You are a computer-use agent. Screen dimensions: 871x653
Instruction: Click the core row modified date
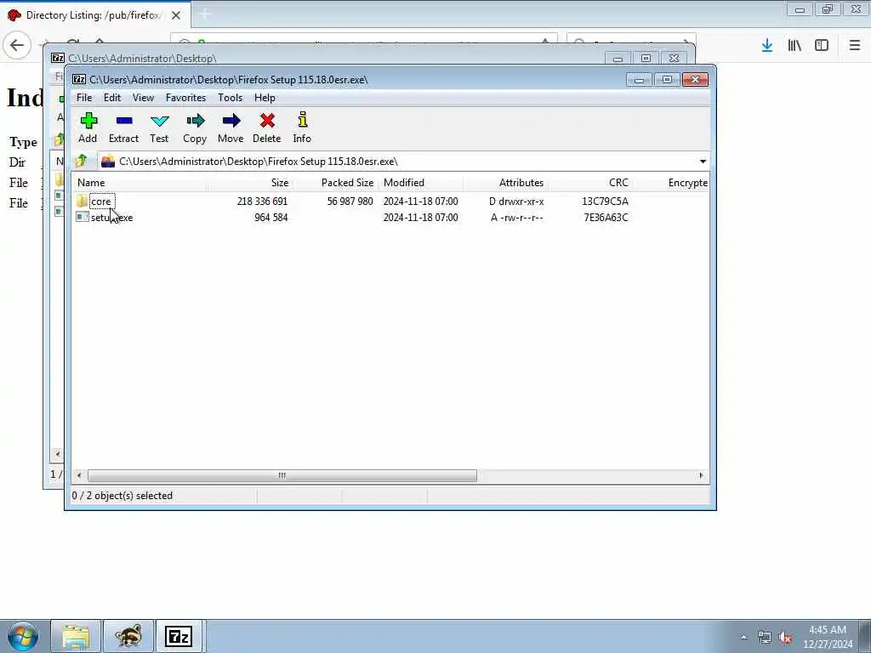coord(420,202)
